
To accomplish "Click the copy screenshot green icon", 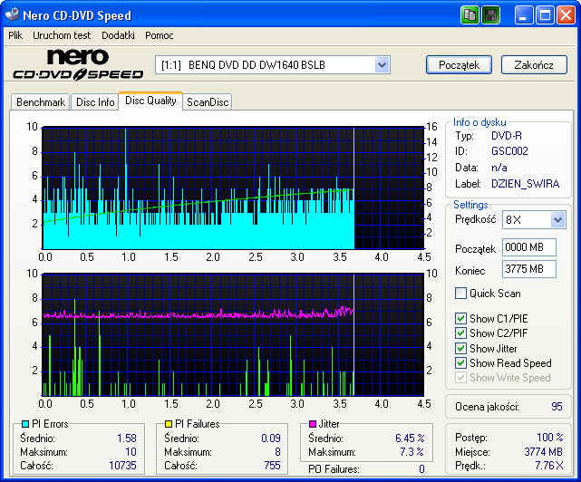I will point(470,15).
